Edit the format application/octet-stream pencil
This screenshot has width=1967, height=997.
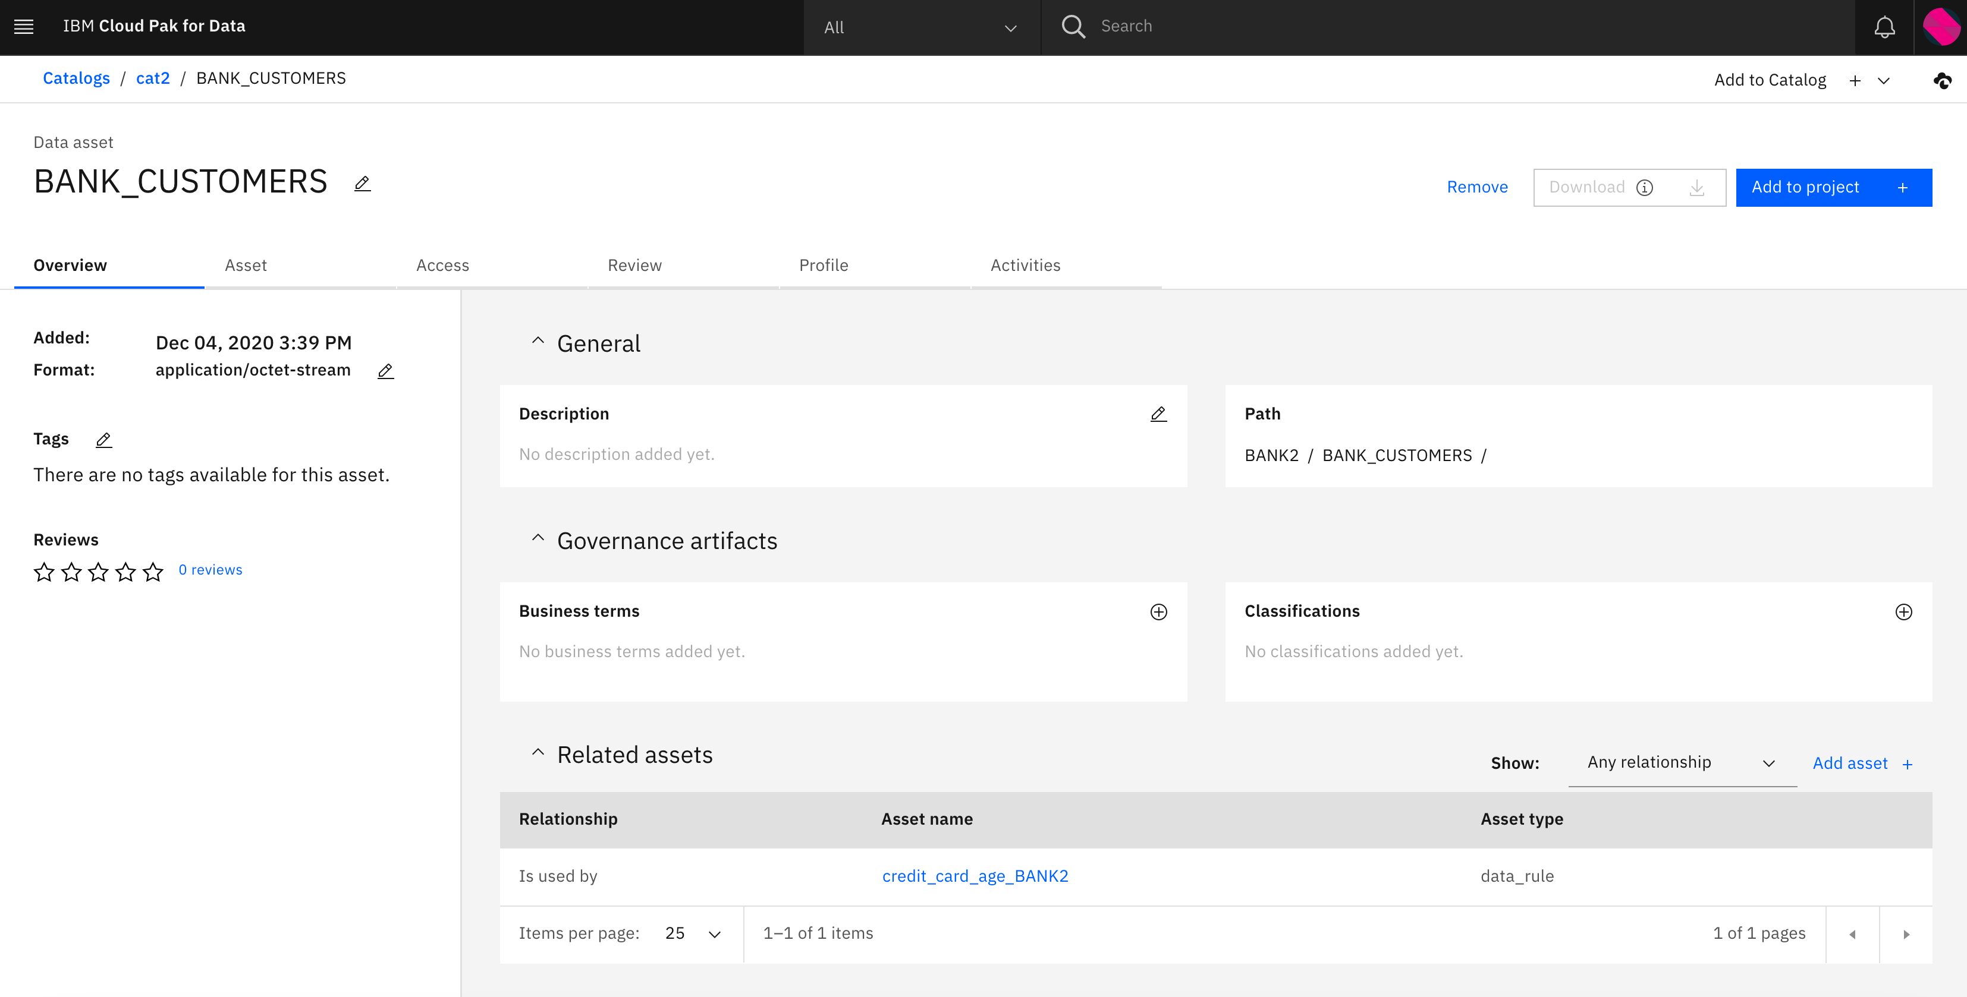click(x=386, y=371)
